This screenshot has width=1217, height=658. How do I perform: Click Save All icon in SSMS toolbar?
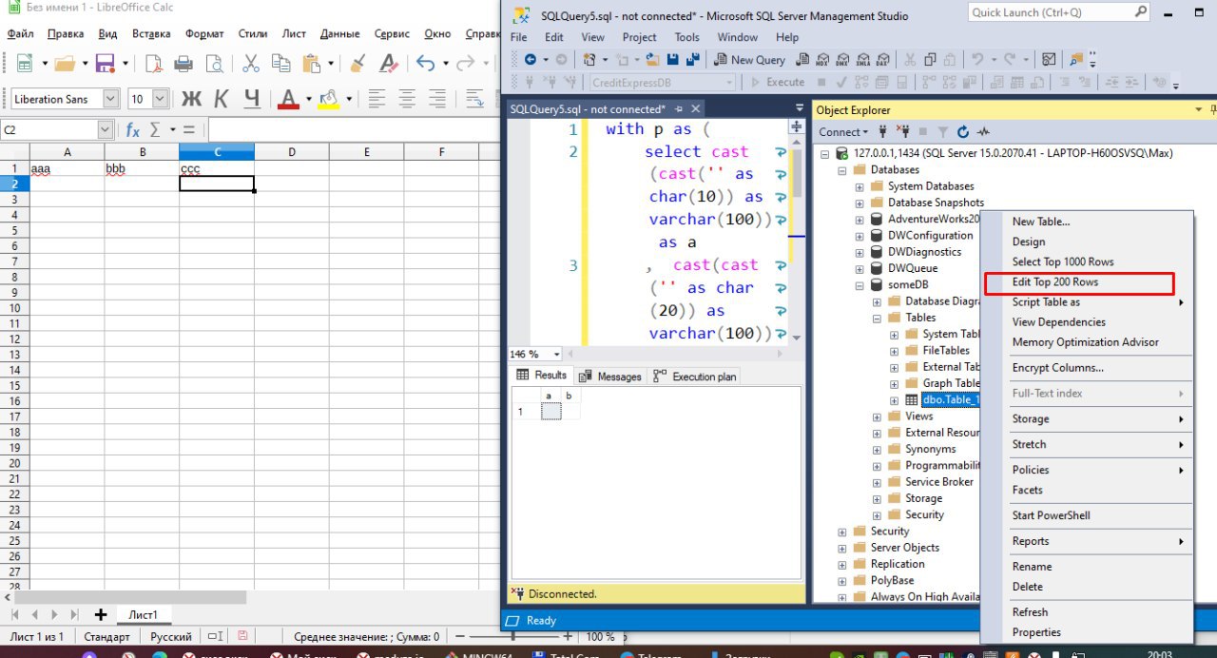693,59
